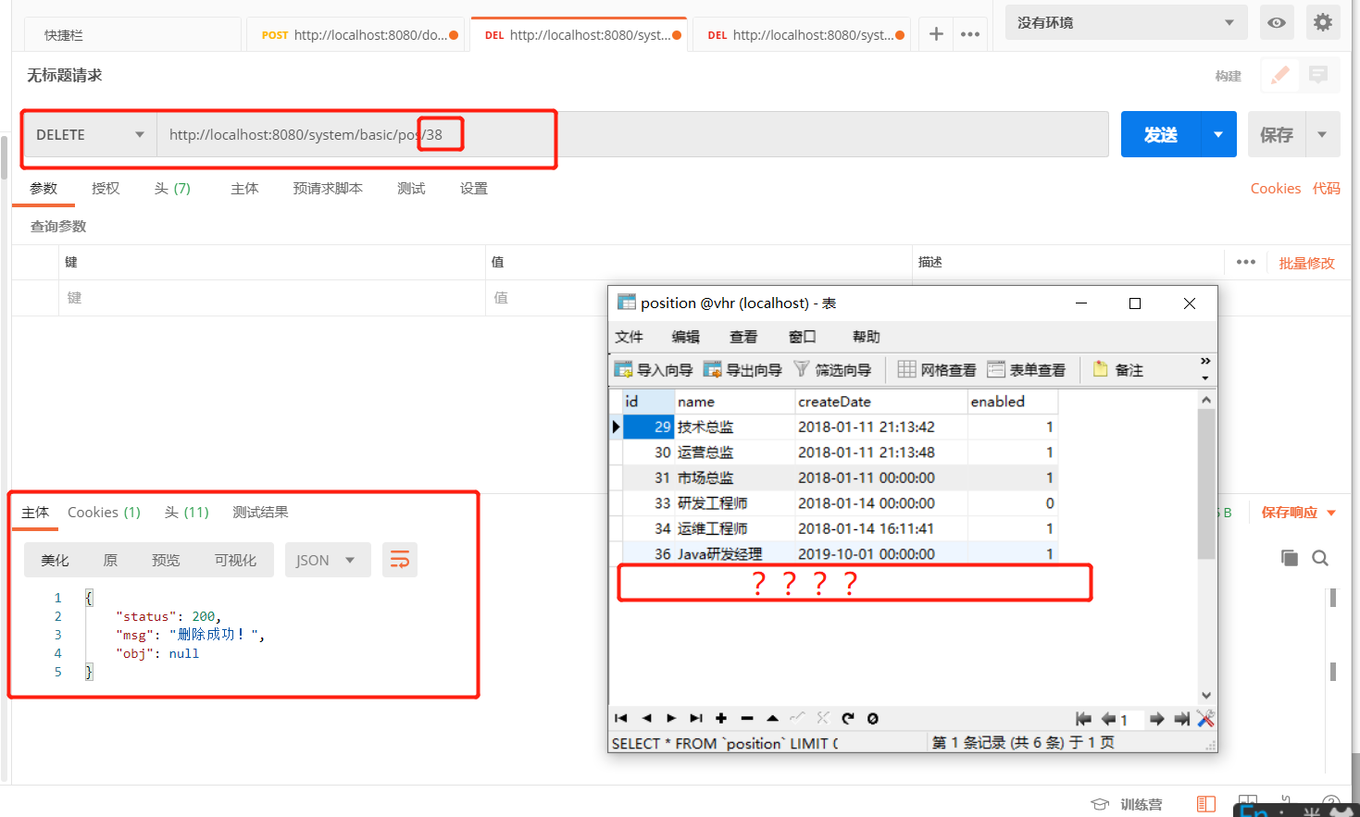The image size is (1360, 817).
Task: Search the response with magnifier icon
Action: tap(1320, 558)
